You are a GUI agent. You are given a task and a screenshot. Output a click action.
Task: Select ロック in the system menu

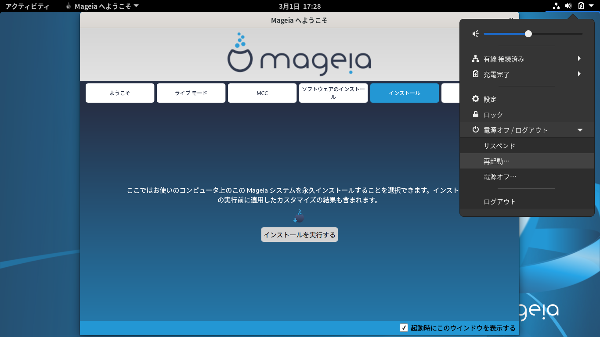[x=527, y=115]
